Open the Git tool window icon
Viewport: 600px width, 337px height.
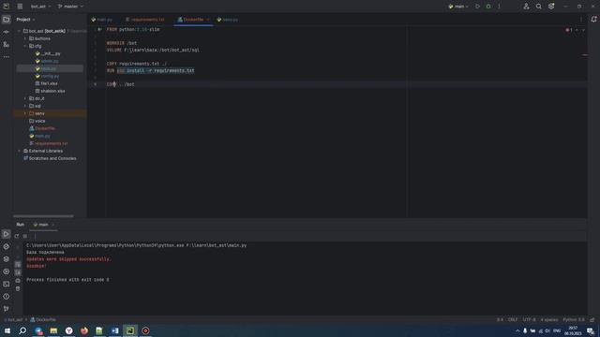tap(7, 309)
